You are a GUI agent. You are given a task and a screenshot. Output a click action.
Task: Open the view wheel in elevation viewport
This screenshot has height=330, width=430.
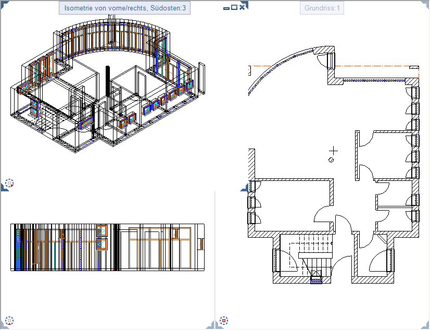click(9, 321)
